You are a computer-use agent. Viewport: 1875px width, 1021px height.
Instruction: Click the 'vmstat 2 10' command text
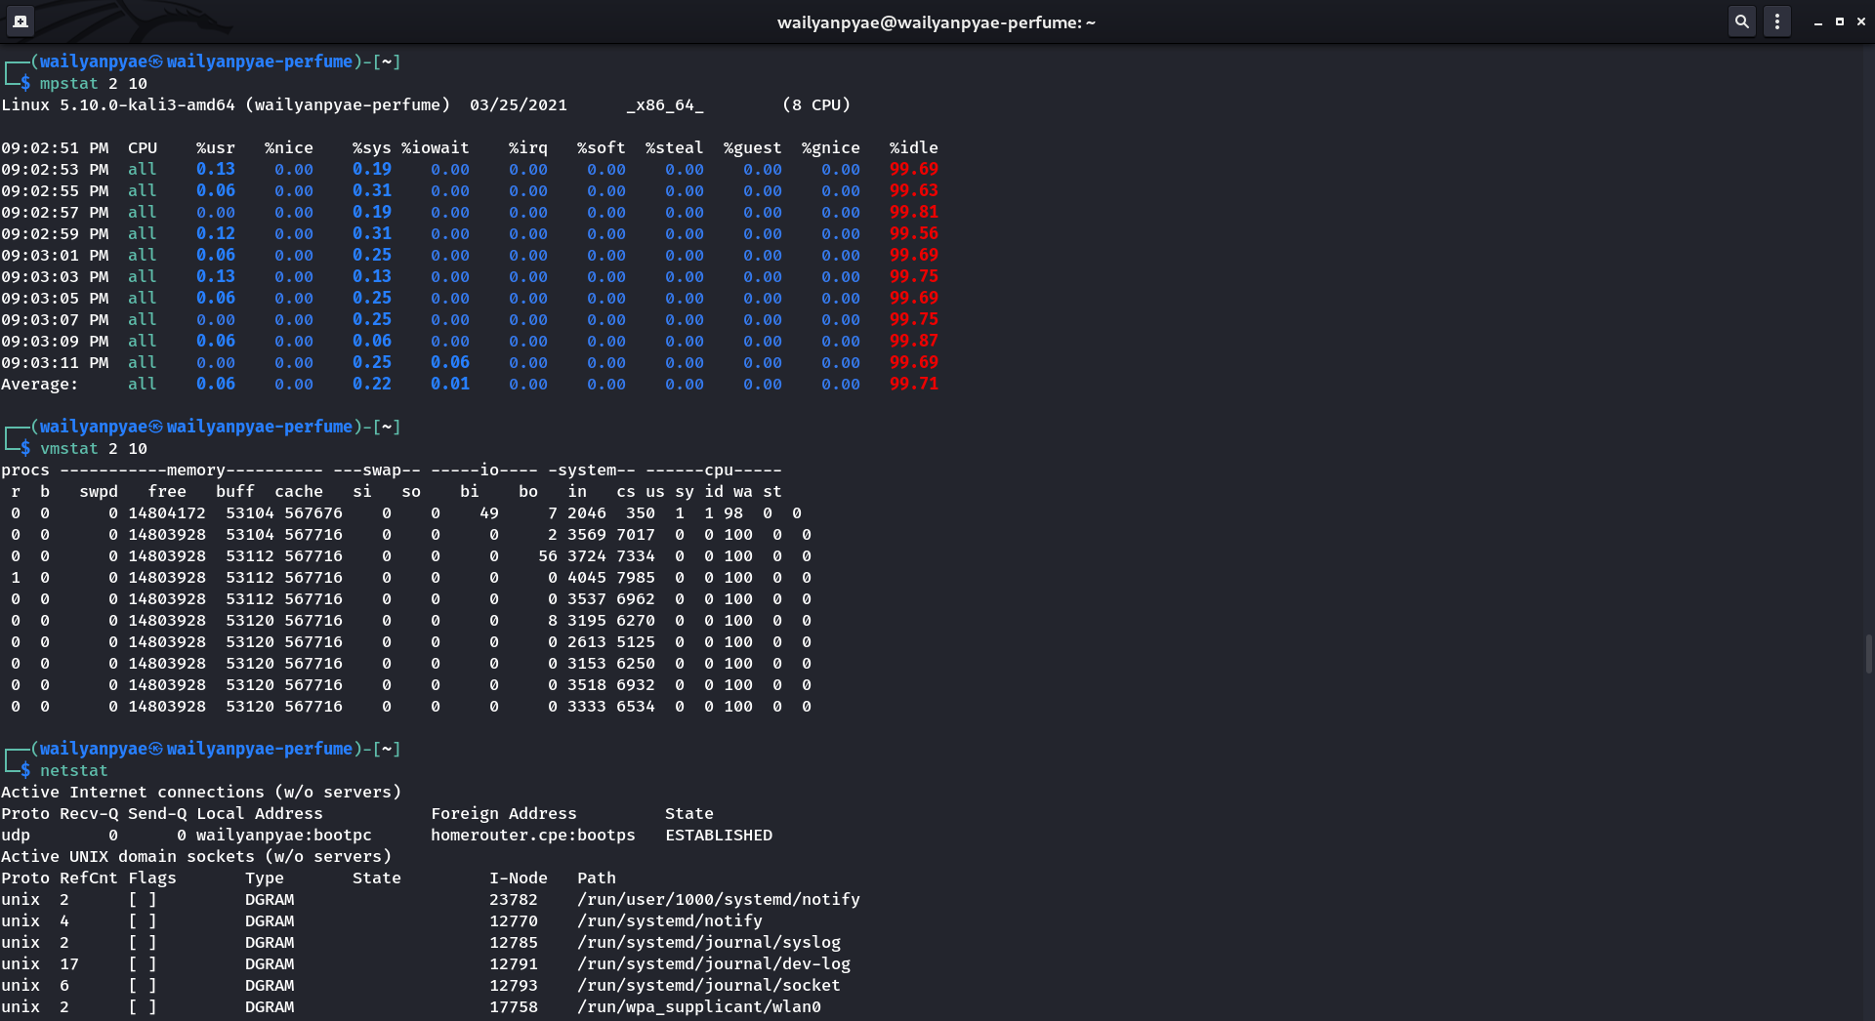click(94, 449)
